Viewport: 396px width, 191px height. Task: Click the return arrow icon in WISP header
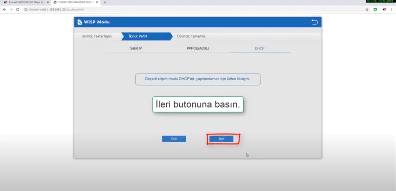315,22
